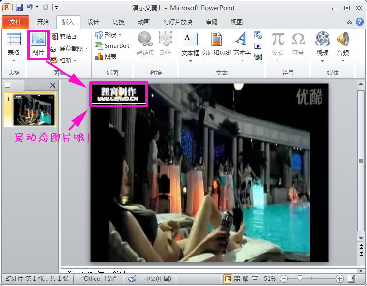
Task: Open 页眉和页脚 header and footer
Action: (x=216, y=45)
